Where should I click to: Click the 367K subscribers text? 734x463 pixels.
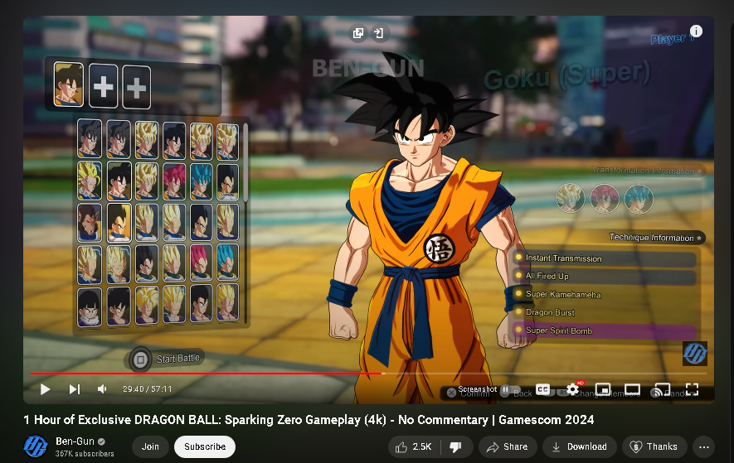coord(85,454)
